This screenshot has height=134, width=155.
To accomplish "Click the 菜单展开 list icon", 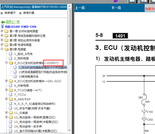I will 2,13.
